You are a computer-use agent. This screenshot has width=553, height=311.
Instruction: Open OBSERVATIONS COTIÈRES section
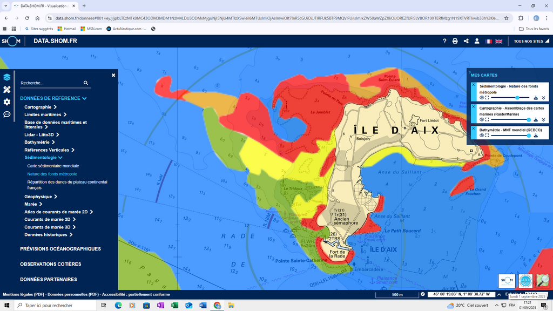tap(50, 264)
